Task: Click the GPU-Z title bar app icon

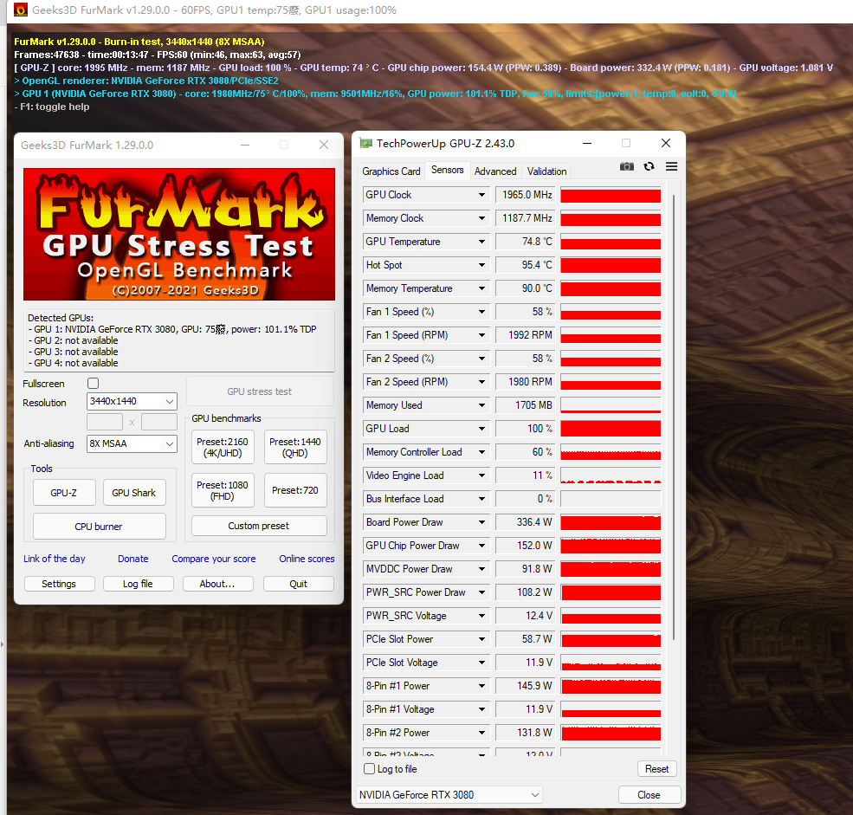Action: click(365, 144)
